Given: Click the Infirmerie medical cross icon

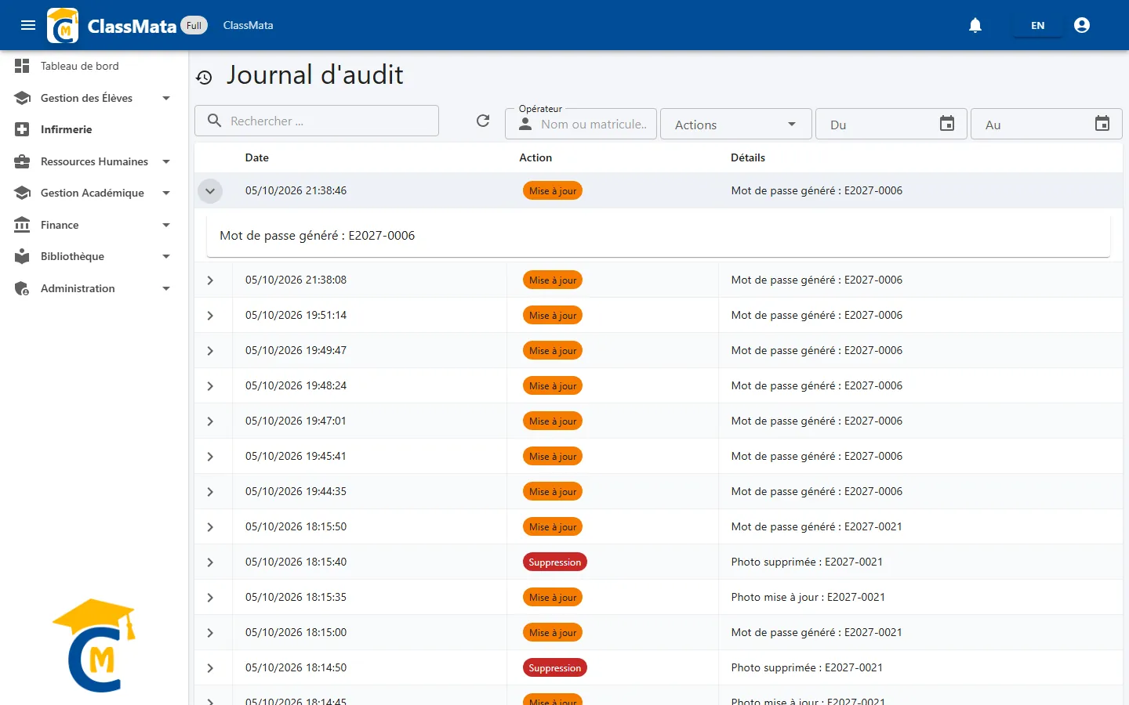Looking at the screenshot, I should [x=22, y=129].
